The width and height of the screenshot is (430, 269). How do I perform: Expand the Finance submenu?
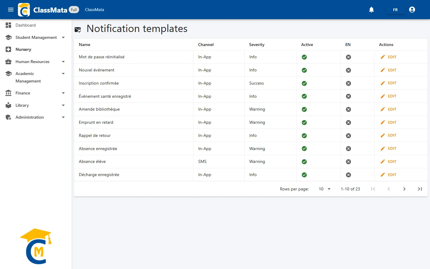click(36, 93)
